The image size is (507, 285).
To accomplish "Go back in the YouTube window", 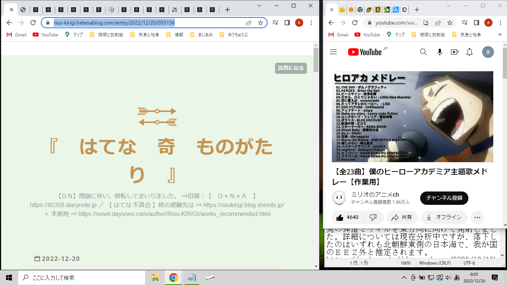I will point(331,23).
